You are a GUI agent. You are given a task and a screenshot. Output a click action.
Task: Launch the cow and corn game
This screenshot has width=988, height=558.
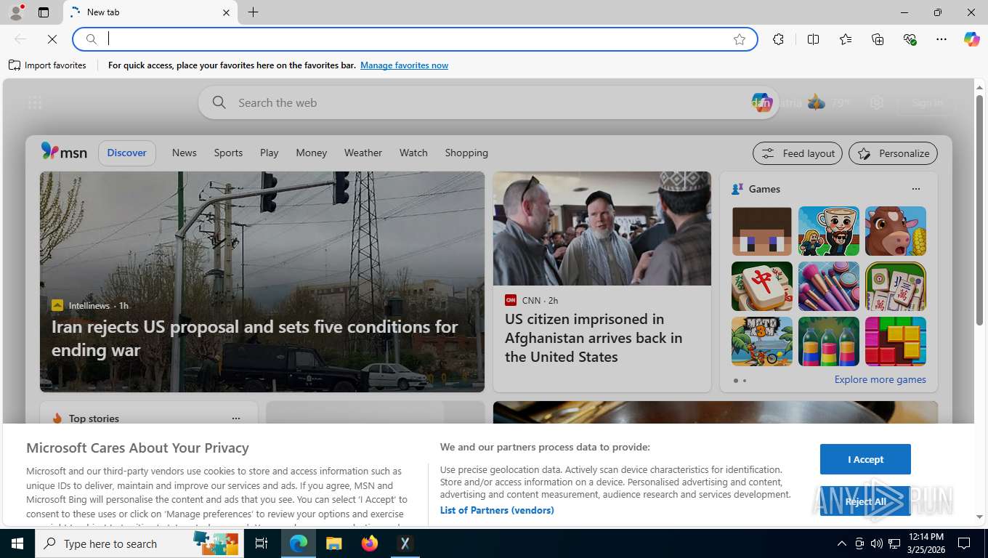click(x=896, y=231)
